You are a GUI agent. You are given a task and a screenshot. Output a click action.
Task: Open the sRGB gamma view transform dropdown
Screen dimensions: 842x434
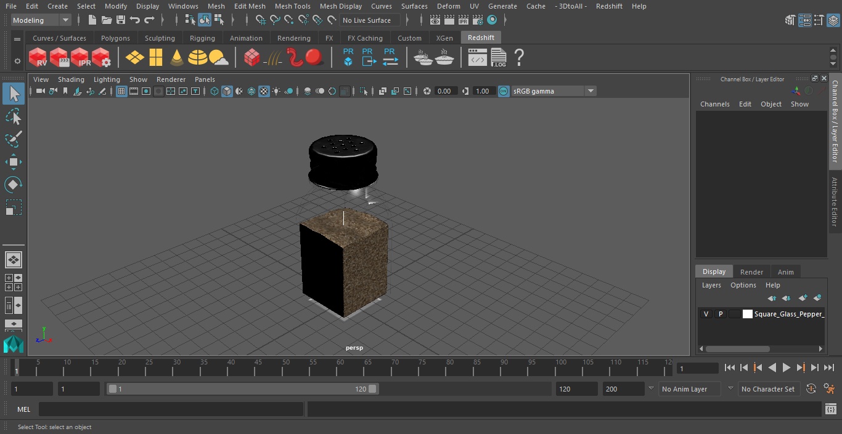(554, 91)
